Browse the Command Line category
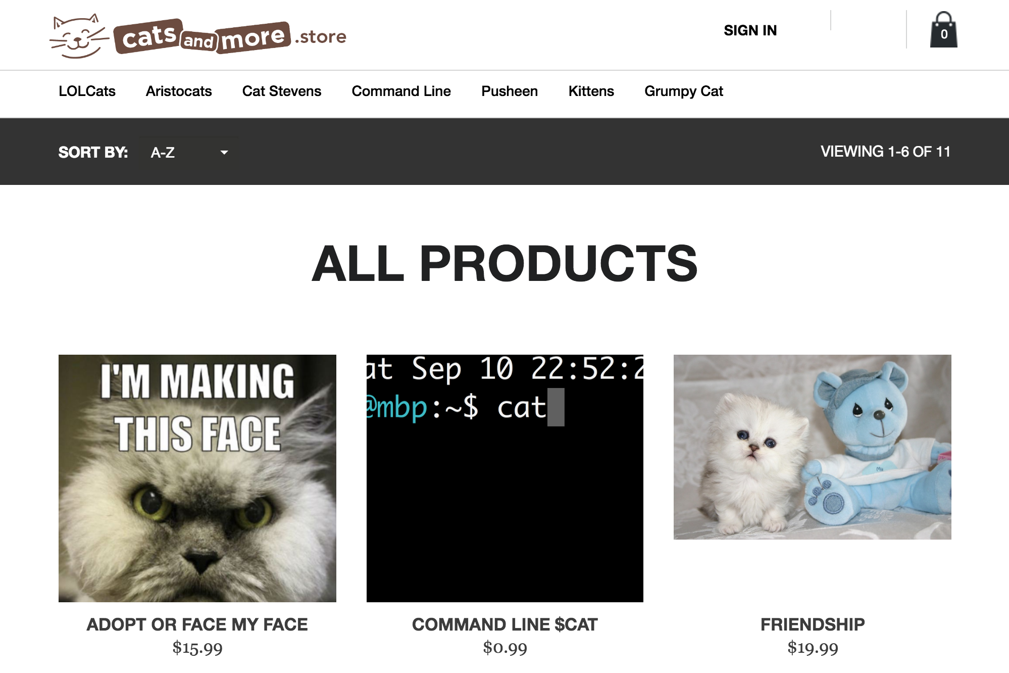Viewport: 1009px width, 673px height. pos(401,91)
